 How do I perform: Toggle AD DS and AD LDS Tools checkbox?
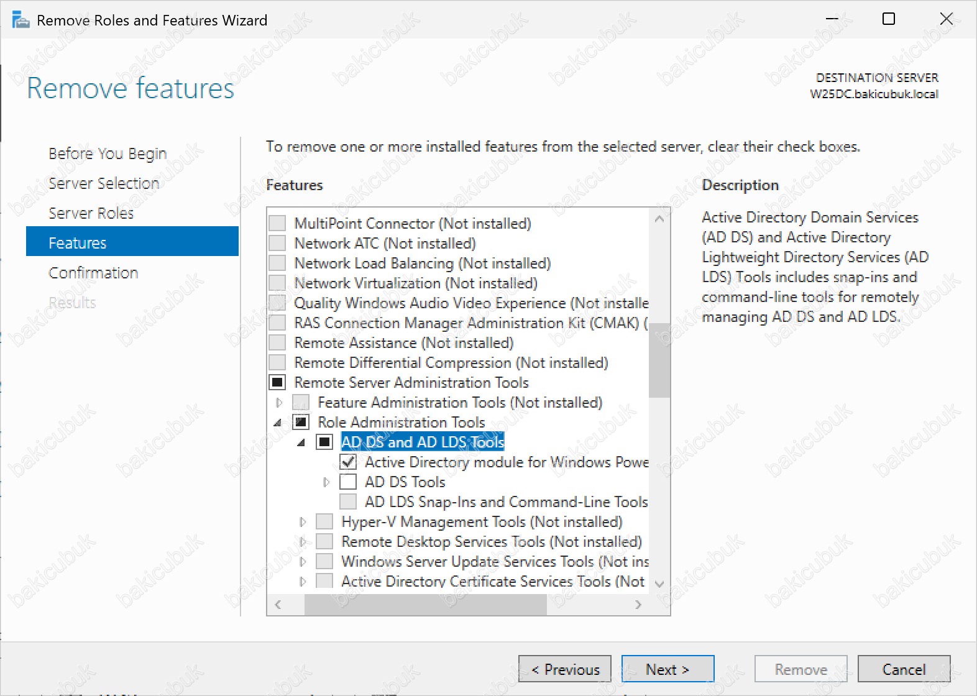coord(324,442)
